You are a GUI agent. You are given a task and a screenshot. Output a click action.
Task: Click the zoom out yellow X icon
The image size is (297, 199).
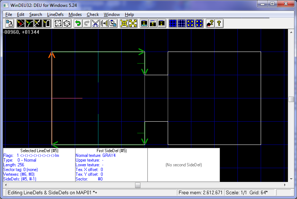133,24
